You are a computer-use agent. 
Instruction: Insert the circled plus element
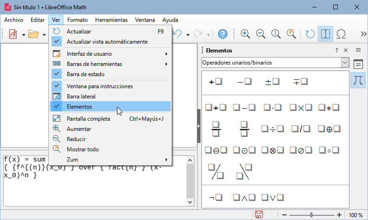(x=329, y=129)
